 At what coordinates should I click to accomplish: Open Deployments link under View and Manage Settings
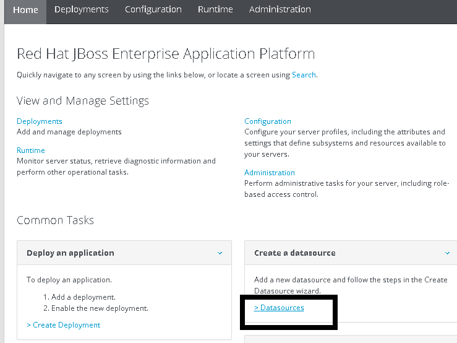(40, 121)
